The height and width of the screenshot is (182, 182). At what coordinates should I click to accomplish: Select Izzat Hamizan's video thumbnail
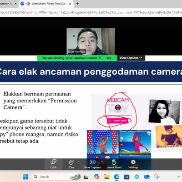[91, 41]
